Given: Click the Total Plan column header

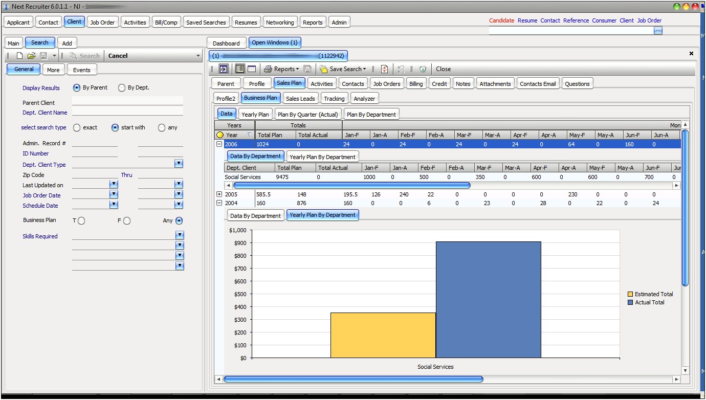Looking at the screenshot, I should tap(275, 135).
